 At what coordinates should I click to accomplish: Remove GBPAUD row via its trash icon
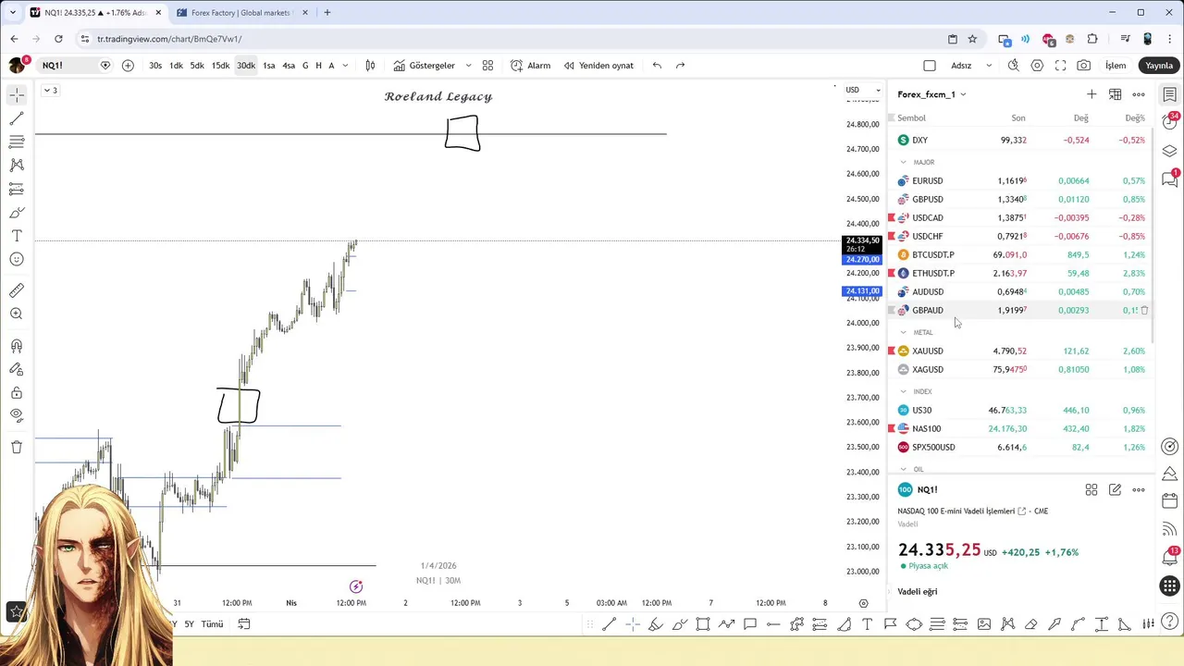point(1144,311)
